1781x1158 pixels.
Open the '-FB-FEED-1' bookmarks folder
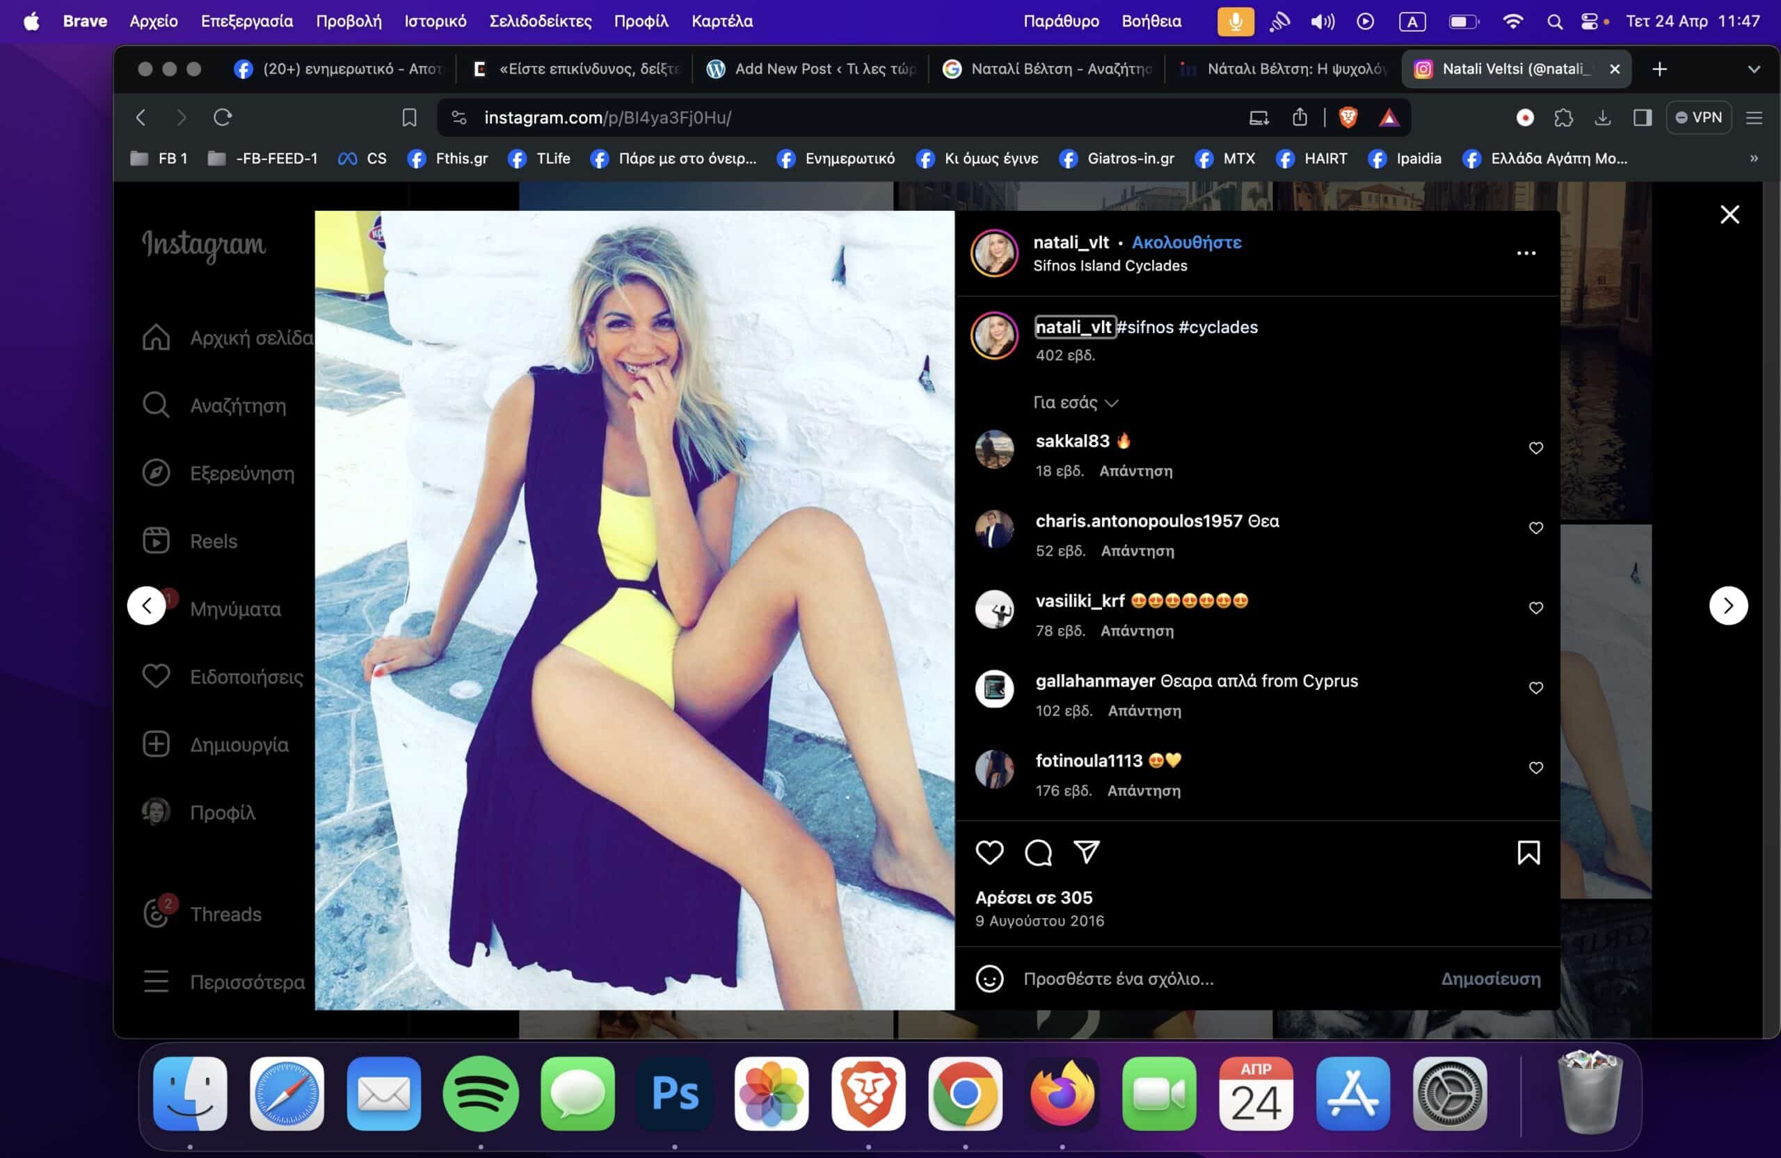tap(263, 159)
